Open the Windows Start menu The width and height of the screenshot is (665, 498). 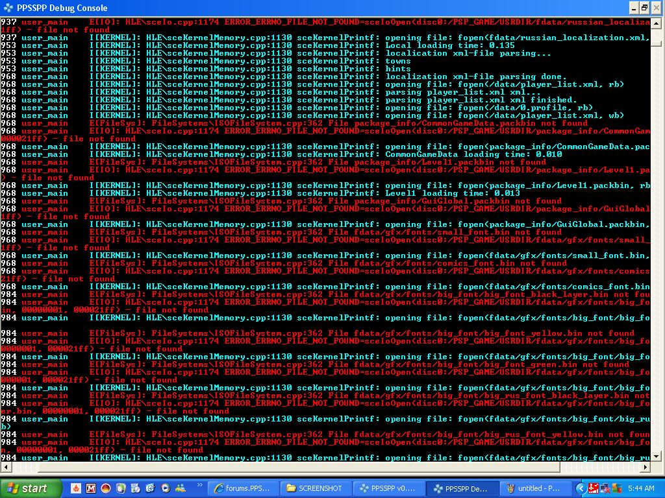tap(31, 488)
